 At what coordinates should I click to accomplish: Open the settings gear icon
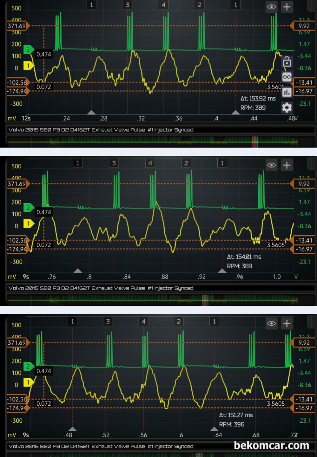[x=287, y=108]
